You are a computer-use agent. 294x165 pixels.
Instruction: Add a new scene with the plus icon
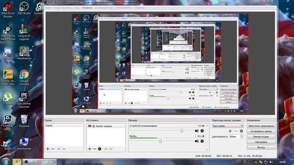(48, 149)
